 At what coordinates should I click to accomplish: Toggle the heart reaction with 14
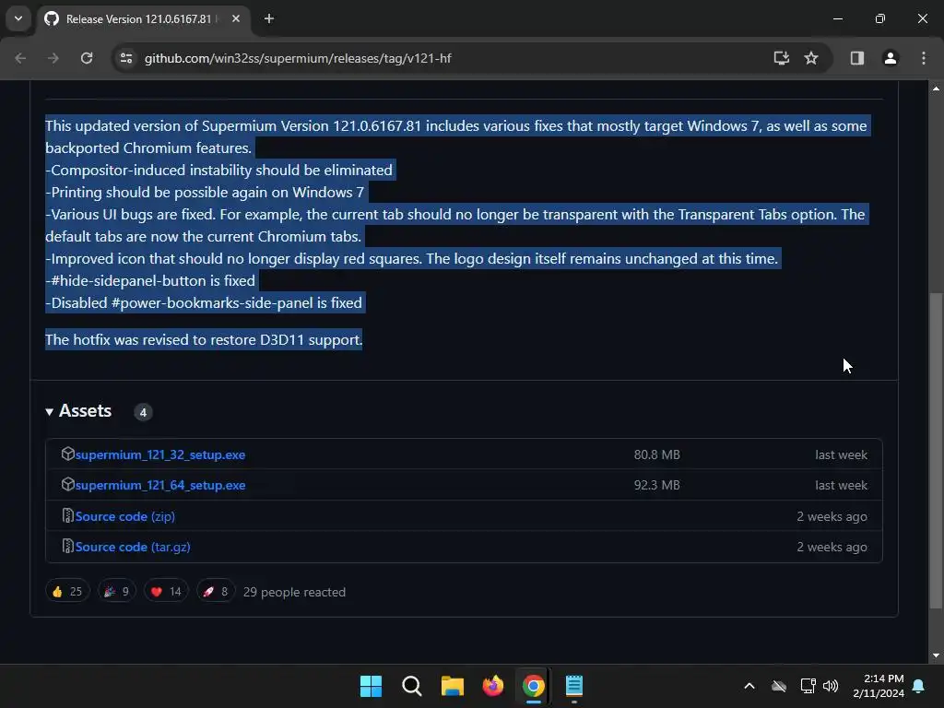pyautogui.click(x=166, y=591)
